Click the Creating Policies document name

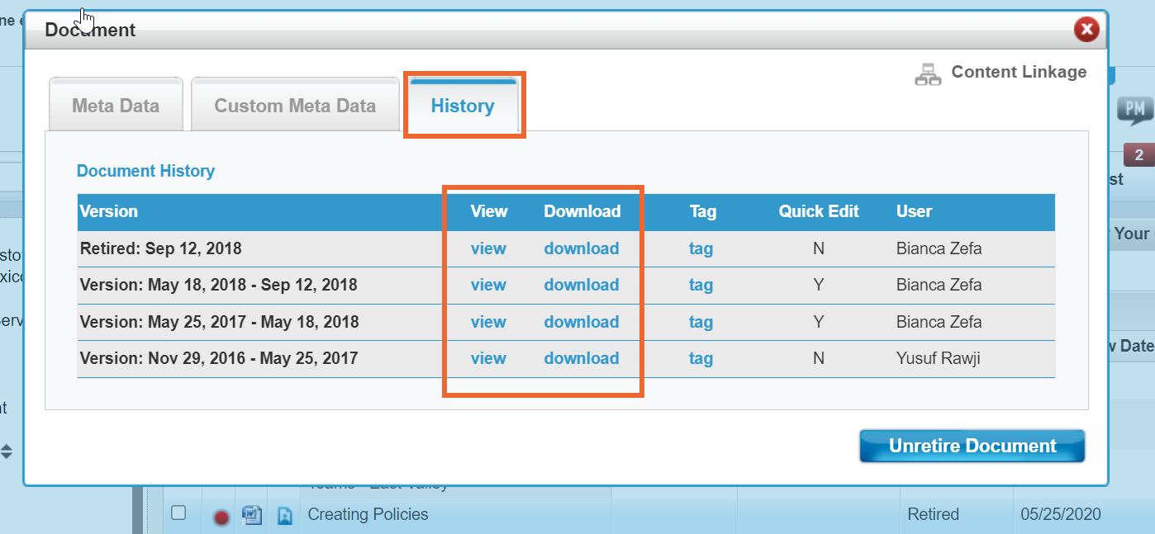[x=368, y=514]
